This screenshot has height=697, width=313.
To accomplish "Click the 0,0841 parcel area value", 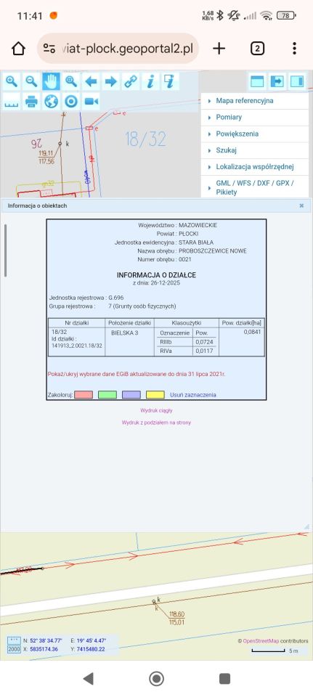I will [x=253, y=332].
